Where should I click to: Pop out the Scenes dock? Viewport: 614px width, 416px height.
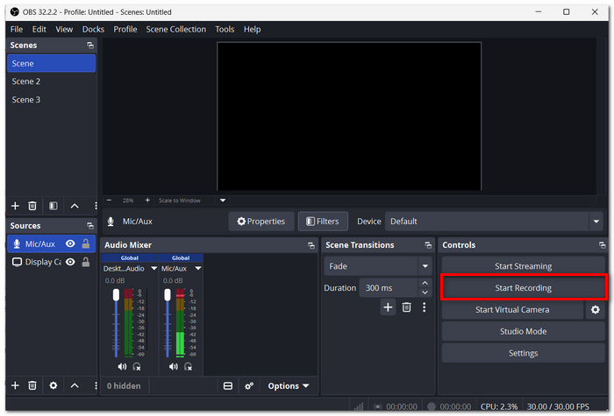(90, 46)
